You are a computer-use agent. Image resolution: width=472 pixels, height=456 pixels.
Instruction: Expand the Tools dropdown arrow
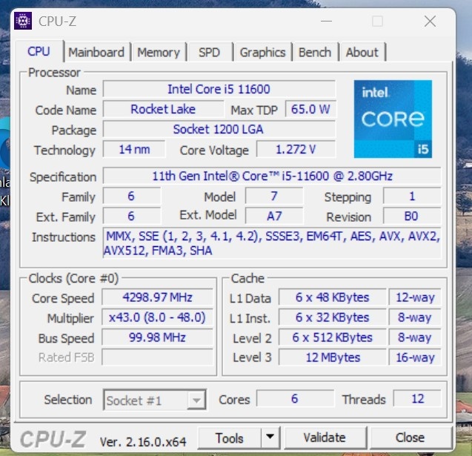[x=270, y=437]
